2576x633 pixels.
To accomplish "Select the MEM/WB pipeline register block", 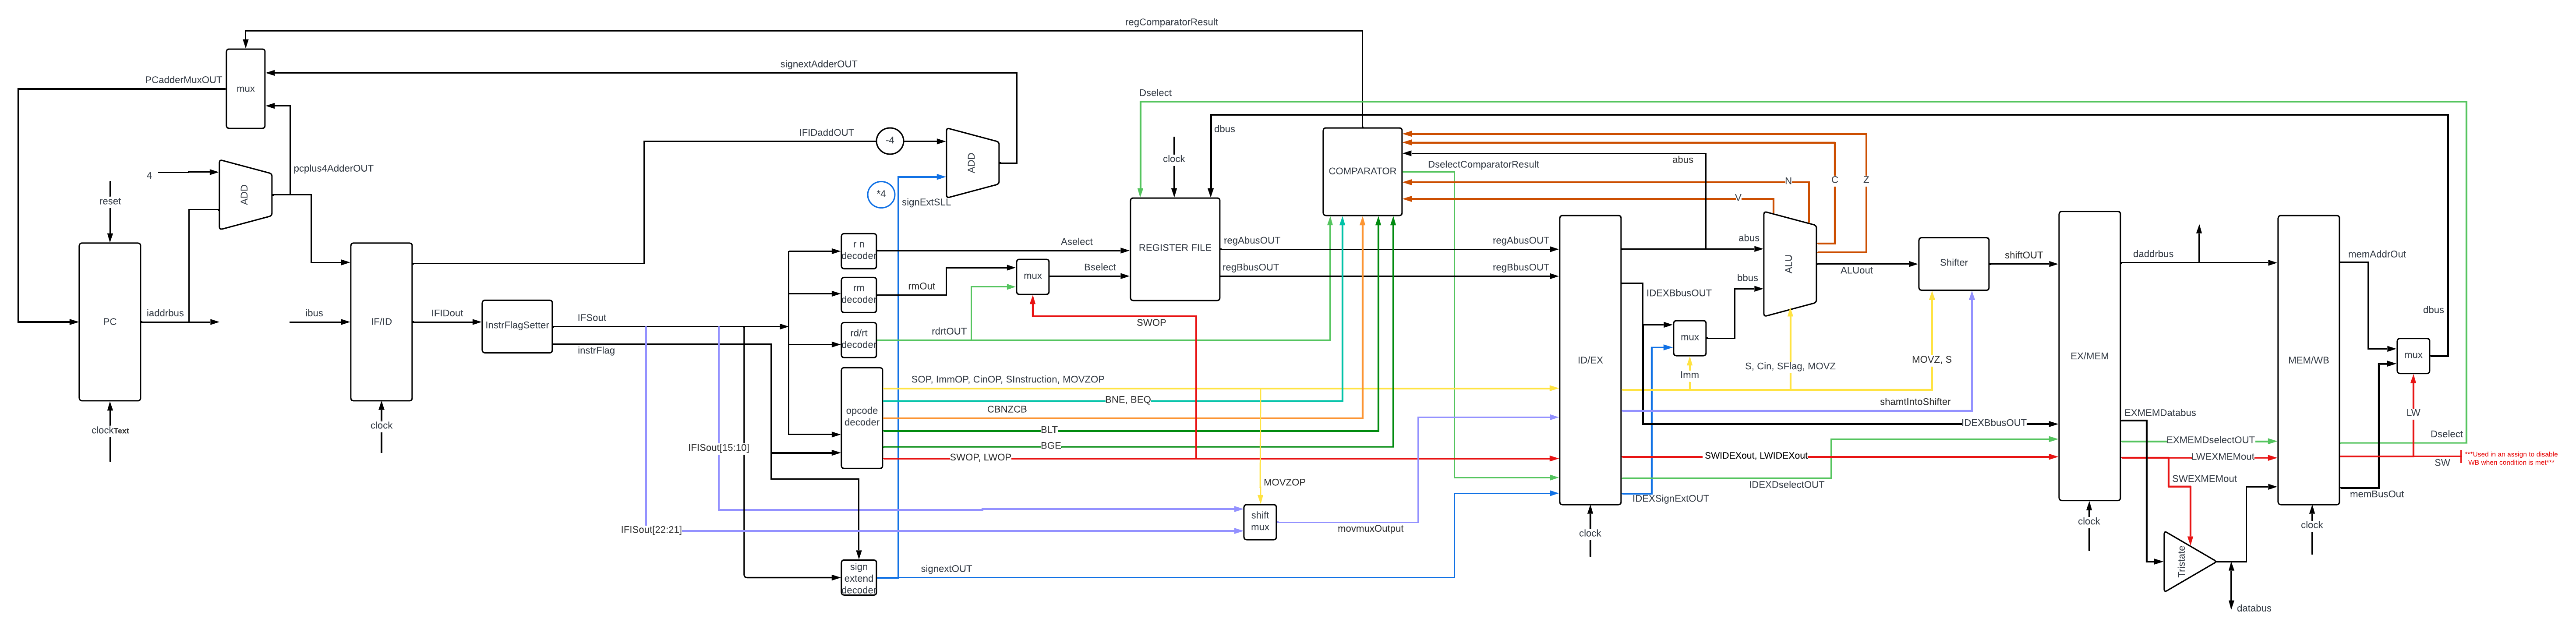I will point(2308,360).
